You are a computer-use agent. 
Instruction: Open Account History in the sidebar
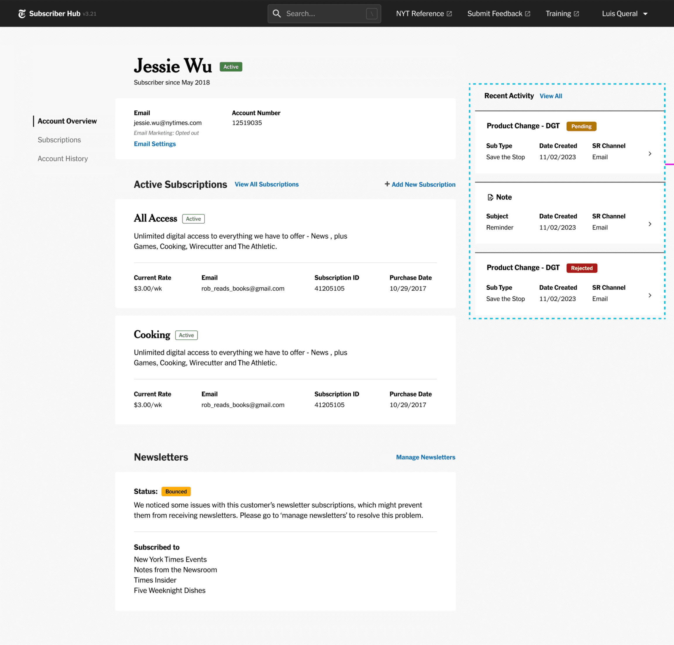(x=63, y=159)
